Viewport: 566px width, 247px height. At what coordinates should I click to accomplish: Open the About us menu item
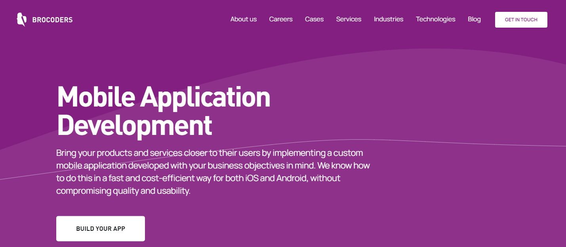pos(244,19)
